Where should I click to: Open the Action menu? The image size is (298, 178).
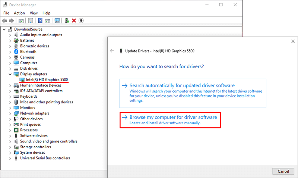click(19, 13)
